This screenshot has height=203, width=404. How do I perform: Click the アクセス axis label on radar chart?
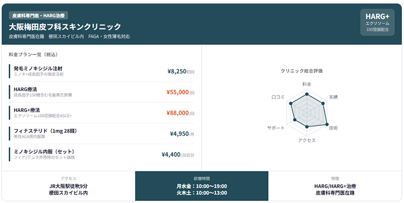(x=307, y=140)
